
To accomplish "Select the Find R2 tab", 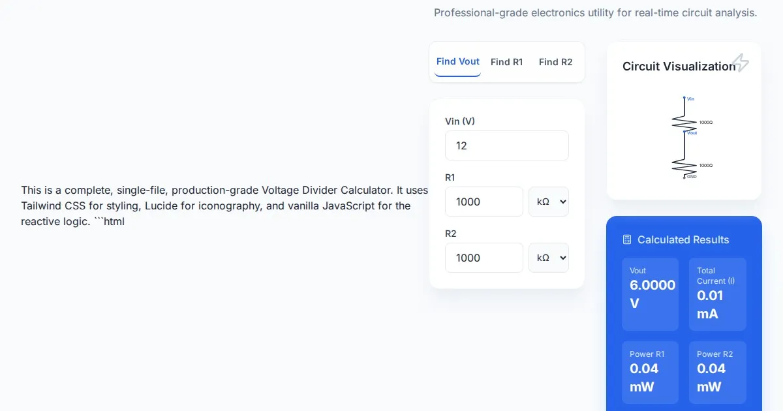I will pyautogui.click(x=555, y=62).
